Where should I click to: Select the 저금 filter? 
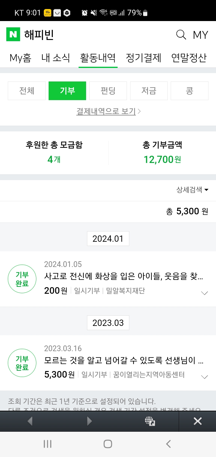(x=149, y=91)
